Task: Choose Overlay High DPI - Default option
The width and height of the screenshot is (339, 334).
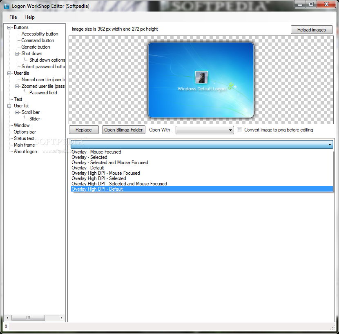Action: [x=202, y=189]
